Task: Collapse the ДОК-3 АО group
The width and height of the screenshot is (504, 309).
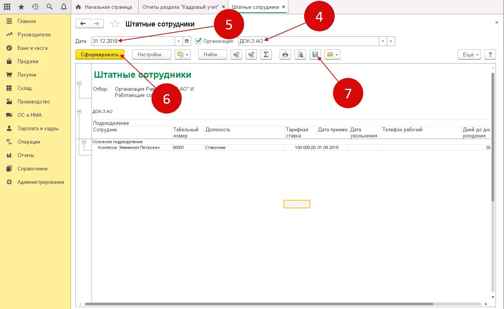Action: click(79, 111)
